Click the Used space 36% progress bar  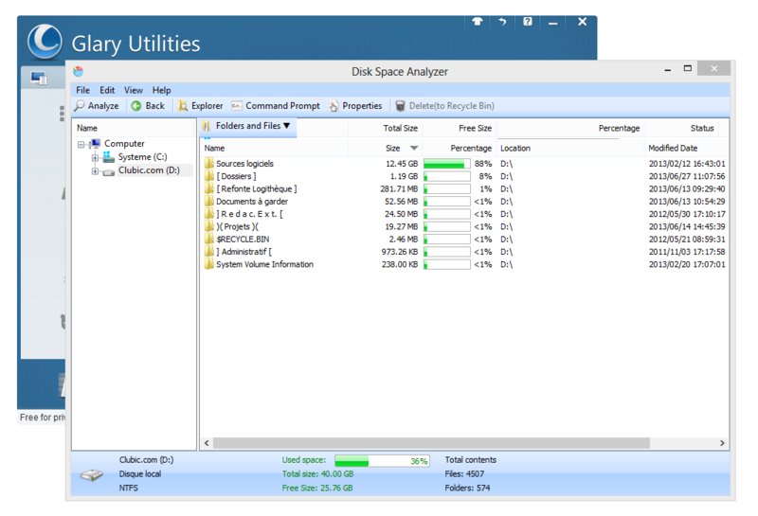pos(382,461)
